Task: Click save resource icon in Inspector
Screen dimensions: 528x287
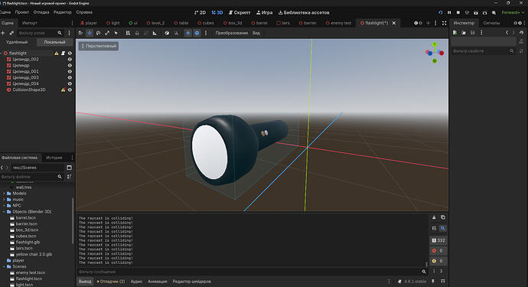Action: coord(472,33)
